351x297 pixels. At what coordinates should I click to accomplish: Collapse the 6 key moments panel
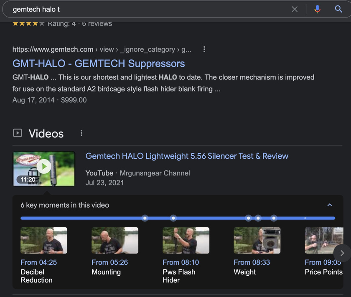(330, 205)
